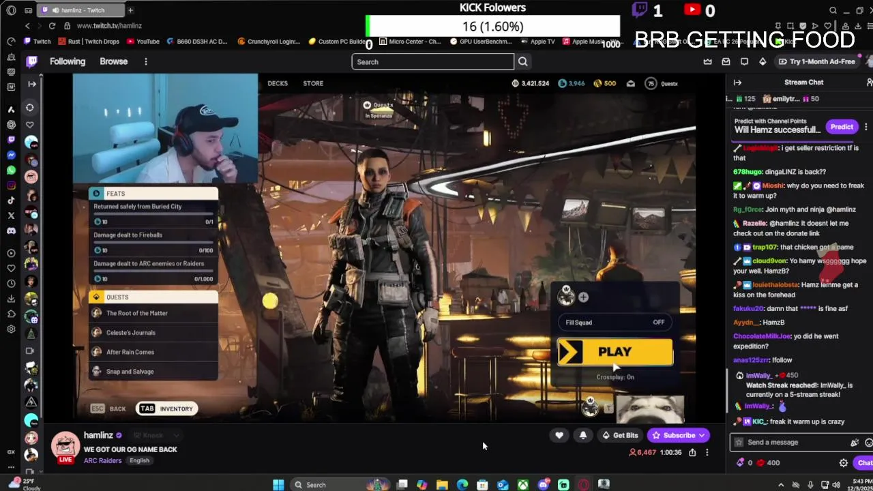Collapse the left followed channels sidebar
This screenshot has width=873, height=491.
(32, 83)
